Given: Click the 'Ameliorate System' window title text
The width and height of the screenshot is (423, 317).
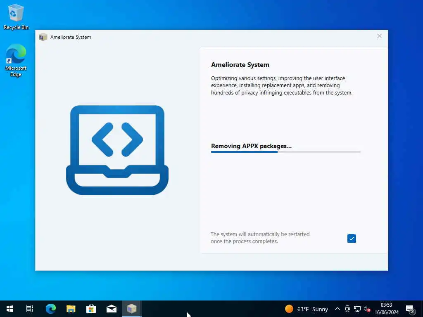Looking at the screenshot, I should pyautogui.click(x=71, y=37).
